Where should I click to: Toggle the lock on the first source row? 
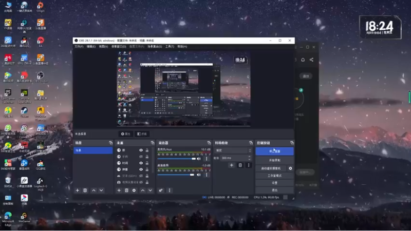pos(147,150)
